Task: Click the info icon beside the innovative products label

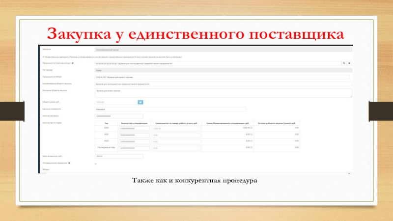Action: click(69, 163)
